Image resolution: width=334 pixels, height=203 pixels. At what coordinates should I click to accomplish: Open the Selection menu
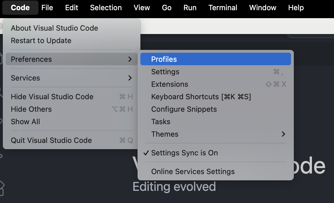(106, 8)
